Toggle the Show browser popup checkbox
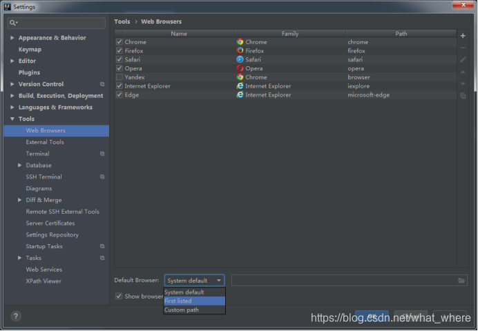 [x=119, y=296]
